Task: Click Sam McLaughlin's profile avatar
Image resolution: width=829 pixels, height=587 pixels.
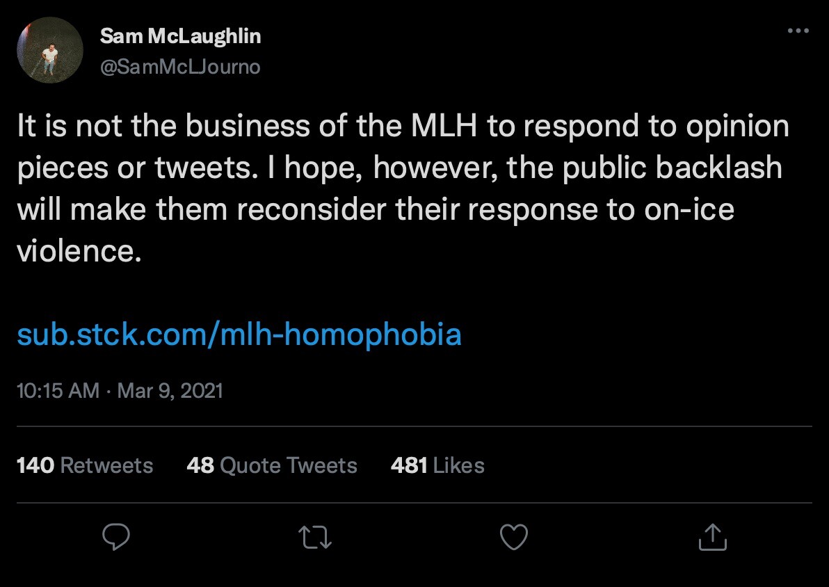Action: pyautogui.click(x=49, y=50)
